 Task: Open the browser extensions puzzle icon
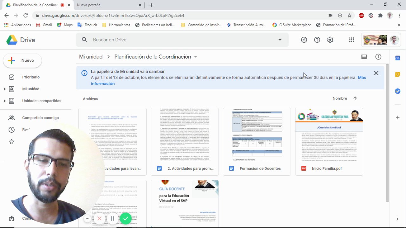pyautogui.click(x=380, y=15)
